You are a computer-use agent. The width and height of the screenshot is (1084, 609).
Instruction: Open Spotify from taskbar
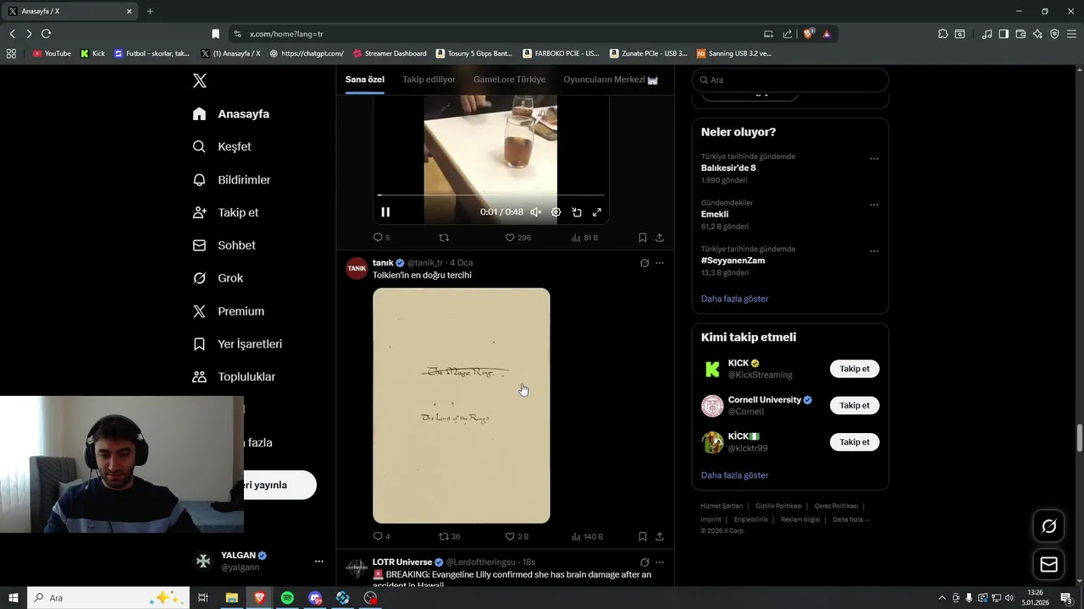[x=287, y=598]
